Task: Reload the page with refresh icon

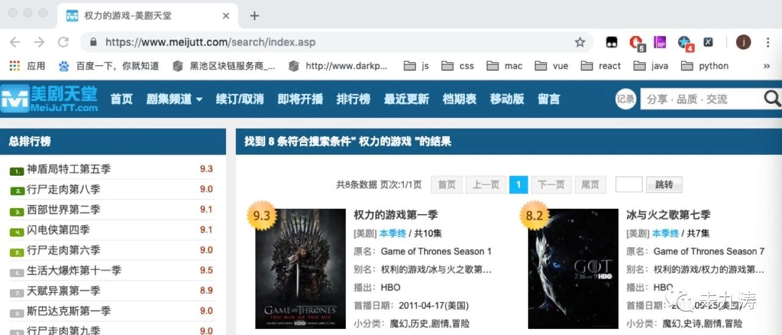Action: point(63,42)
